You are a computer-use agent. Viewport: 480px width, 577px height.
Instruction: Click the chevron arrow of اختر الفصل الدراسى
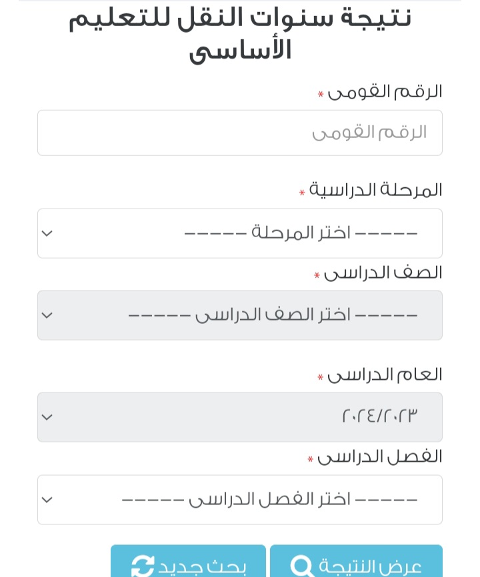click(47, 500)
